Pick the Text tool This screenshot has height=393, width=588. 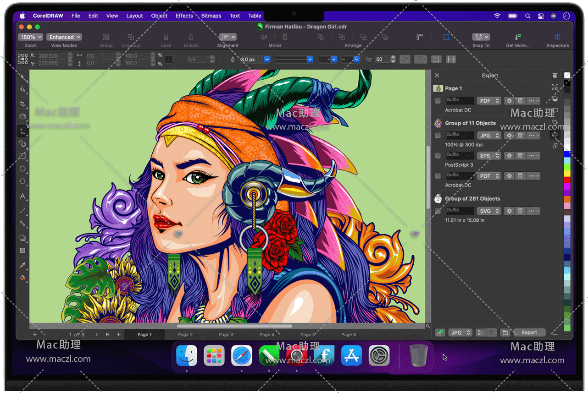point(22,196)
